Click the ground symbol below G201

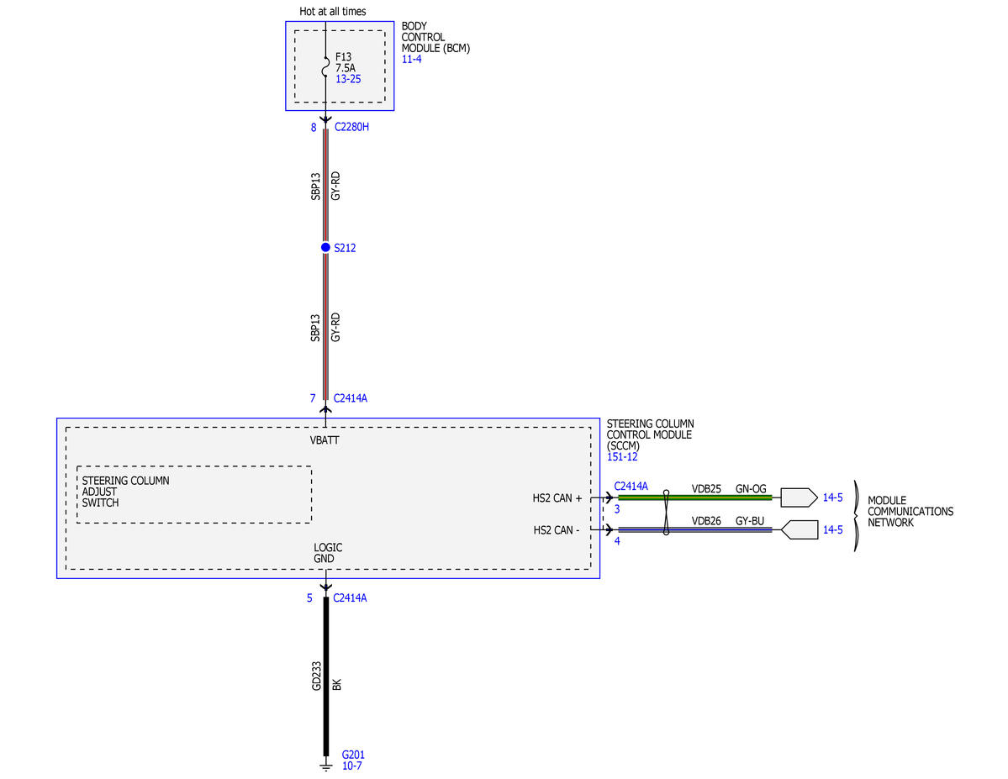(326, 765)
